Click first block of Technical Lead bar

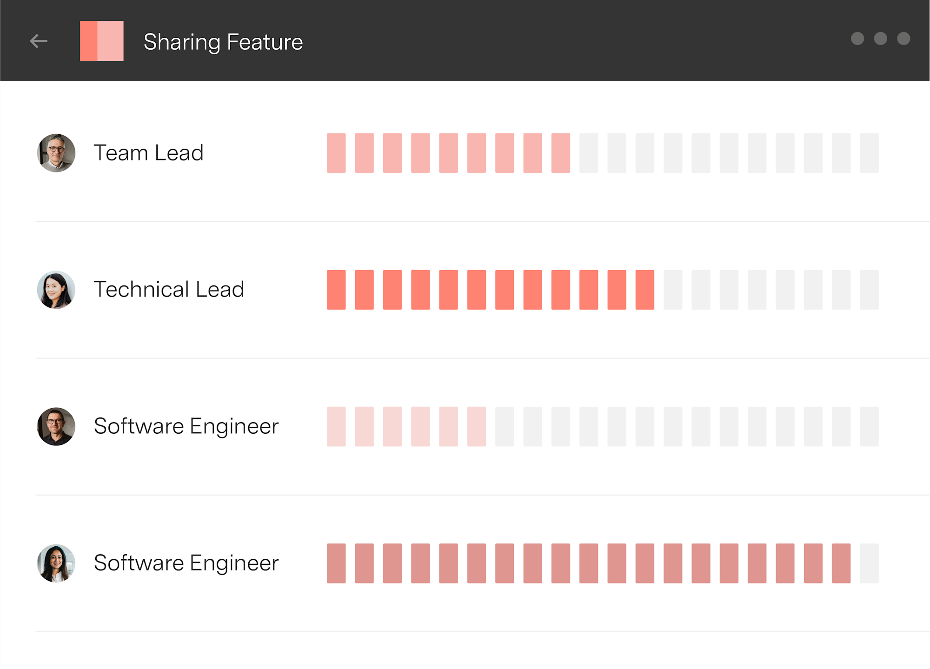336,290
